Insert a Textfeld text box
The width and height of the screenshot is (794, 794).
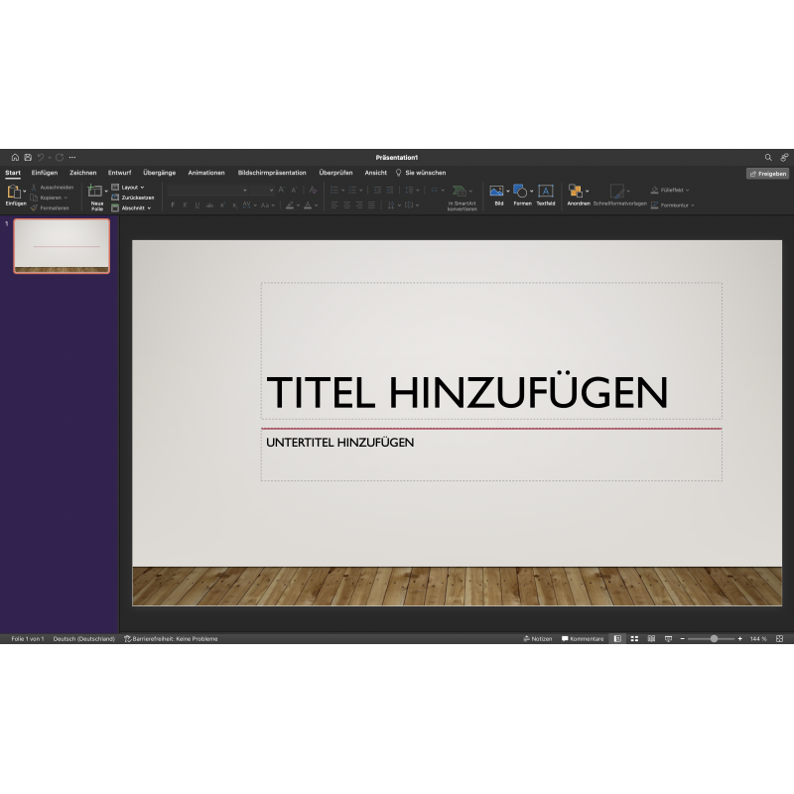(546, 191)
